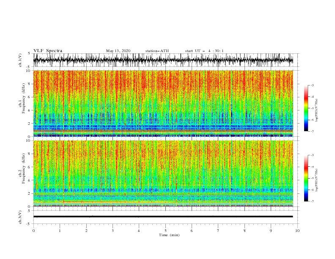Screen dimensions: 335x259
Task: Click the time axis tick label '0'
Action: [33, 231]
